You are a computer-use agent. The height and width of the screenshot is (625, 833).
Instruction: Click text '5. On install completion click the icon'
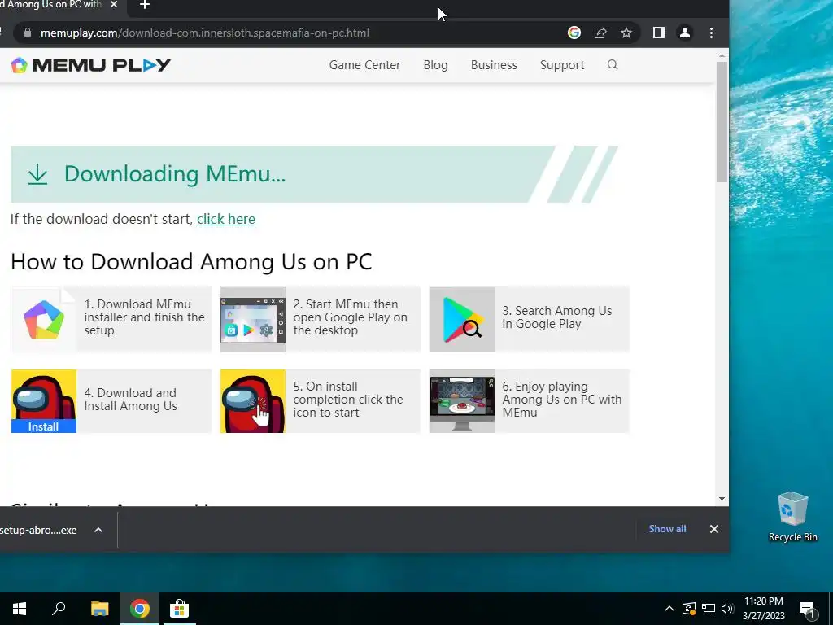pyautogui.click(x=348, y=399)
